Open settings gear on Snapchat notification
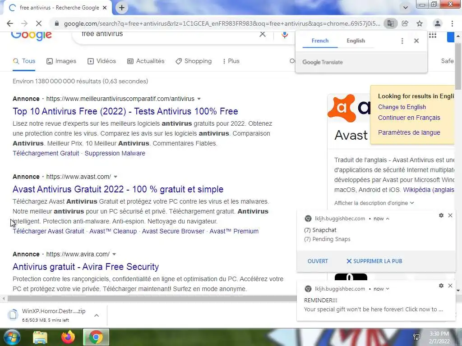462x346 pixels. tap(441, 215)
